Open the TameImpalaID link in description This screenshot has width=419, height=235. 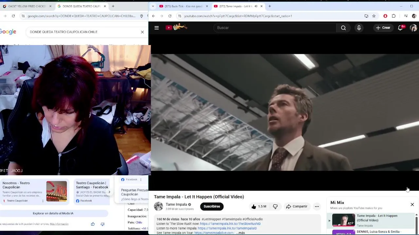[227, 228]
